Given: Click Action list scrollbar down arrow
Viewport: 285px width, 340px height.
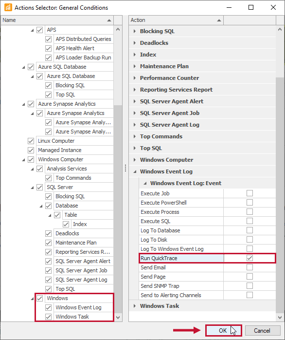Looking at the screenshot, I should [280, 318].
